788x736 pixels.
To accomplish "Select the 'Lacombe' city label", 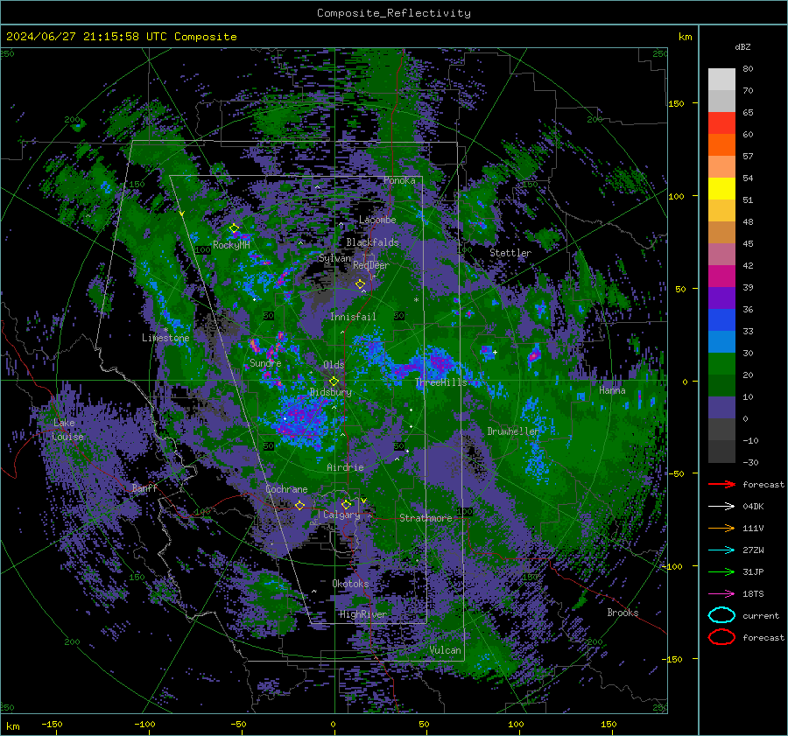I will coord(377,220).
